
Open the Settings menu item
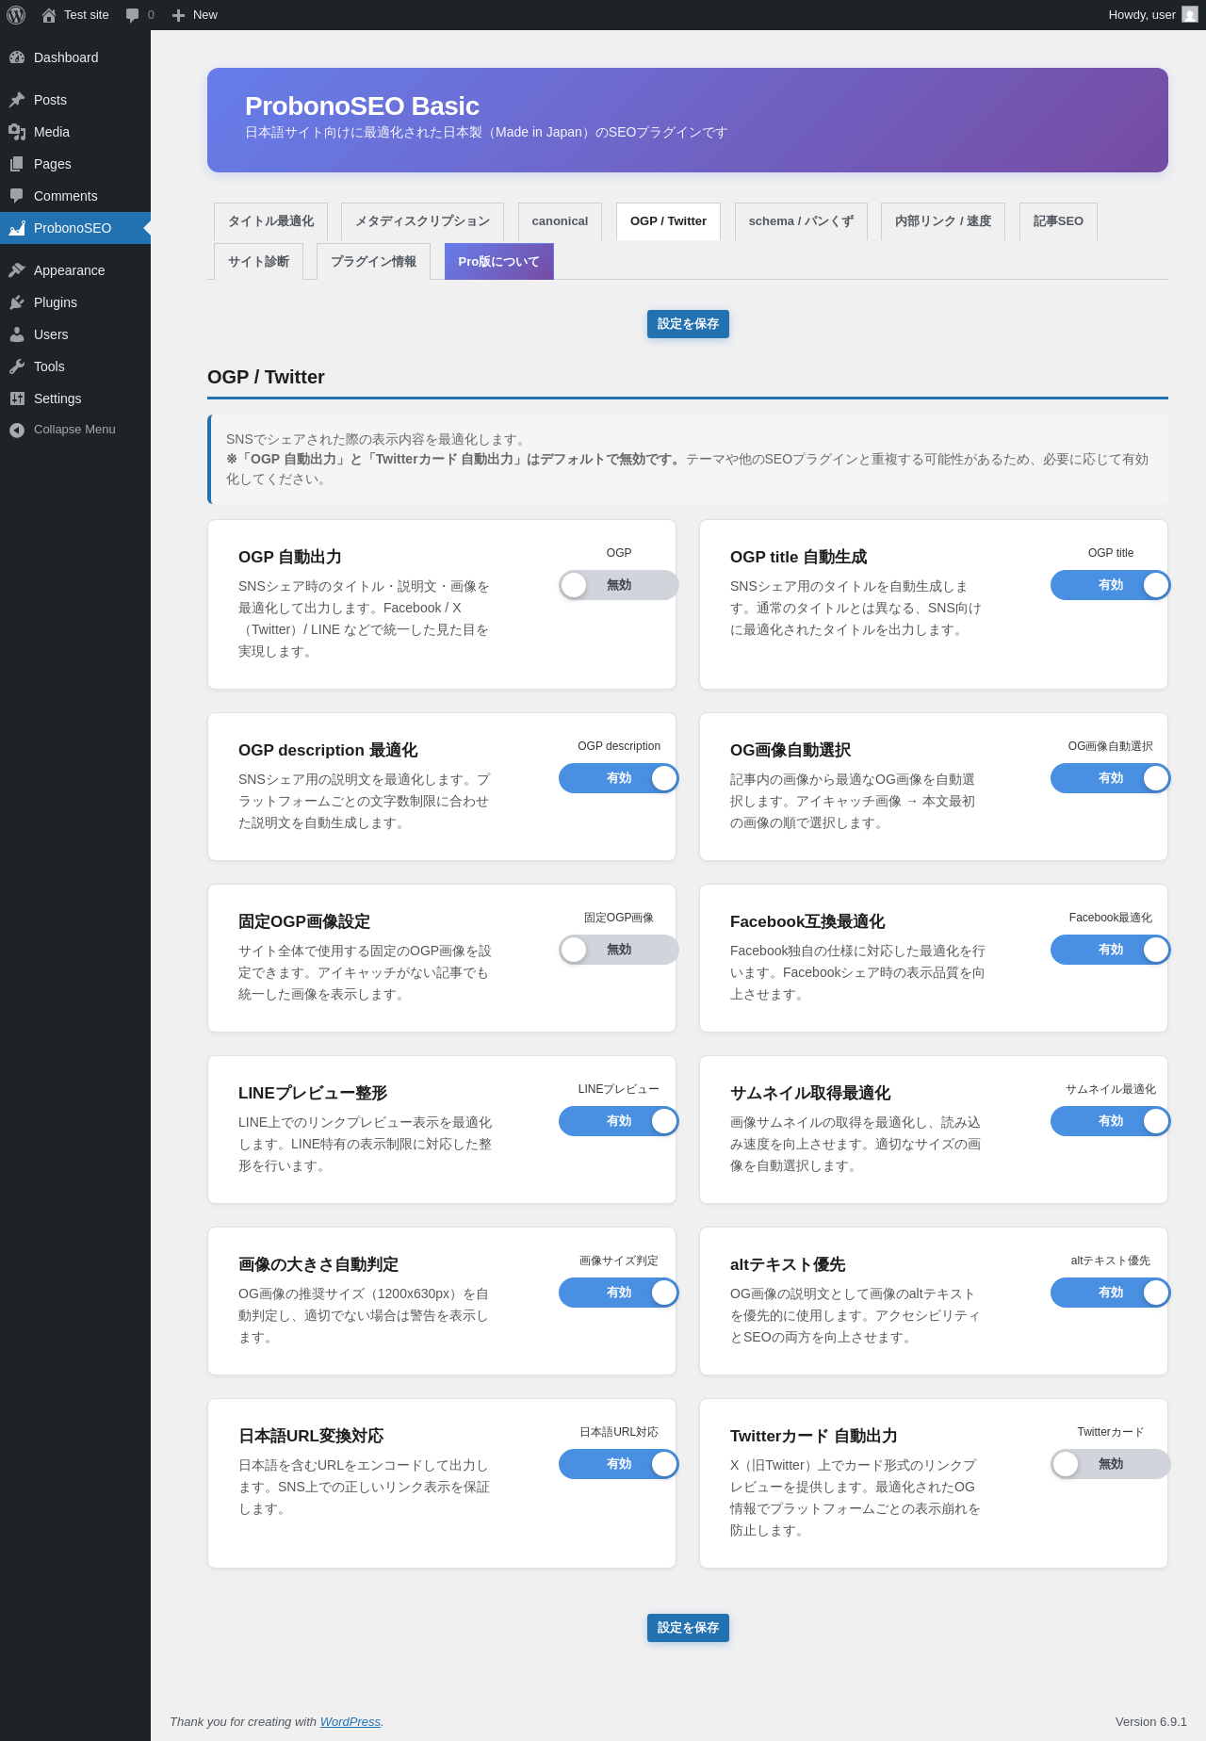[x=75, y=399]
